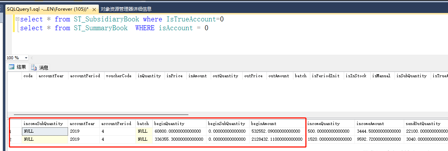The image size is (448, 151).
Task: Click the beginQuantity column header
Action: pos(180,123)
